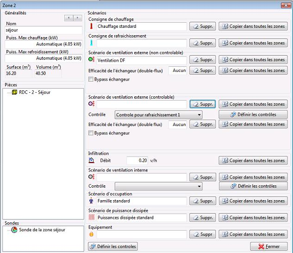
Task: Enable Bypass échangeur under non-controllable ventilation
Action: (91, 79)
